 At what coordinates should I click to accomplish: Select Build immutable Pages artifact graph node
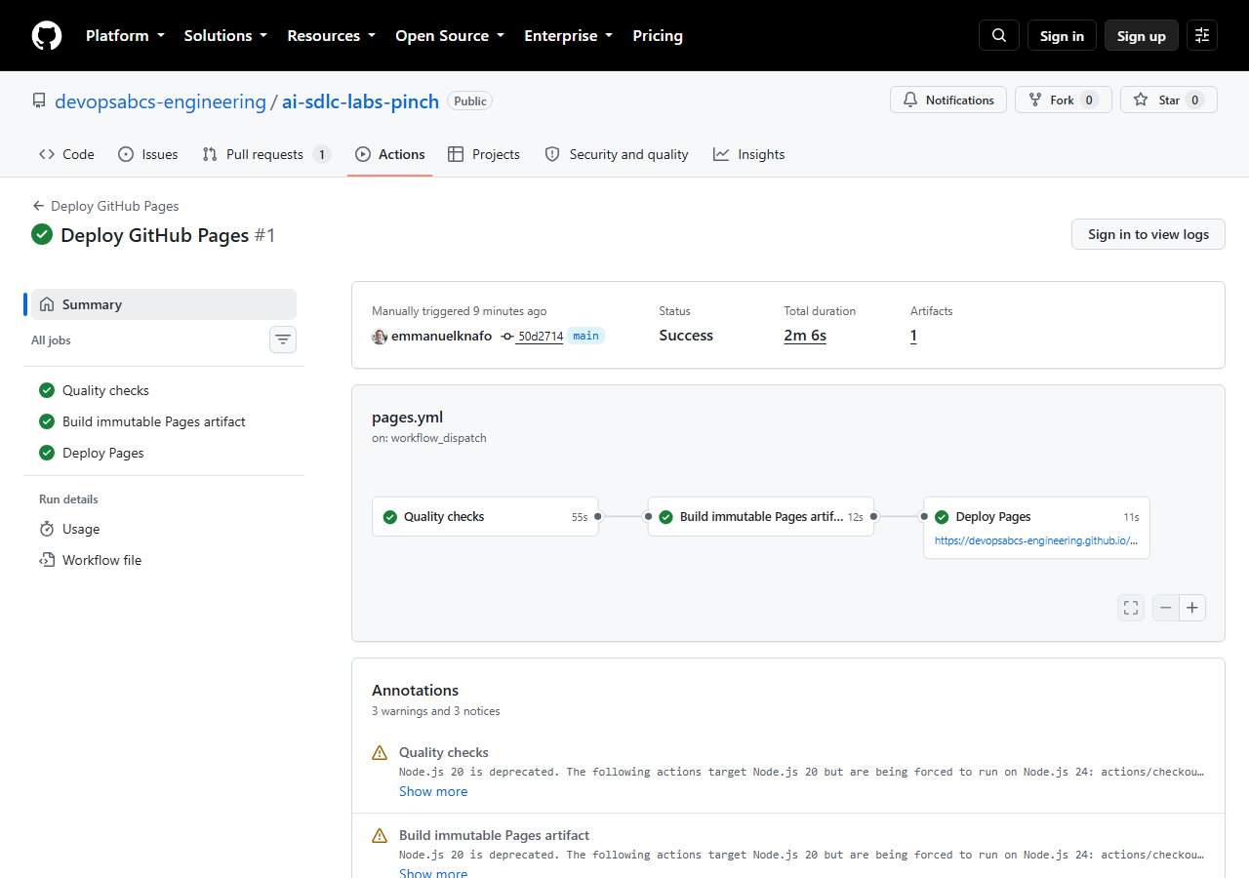pos(761,517)
